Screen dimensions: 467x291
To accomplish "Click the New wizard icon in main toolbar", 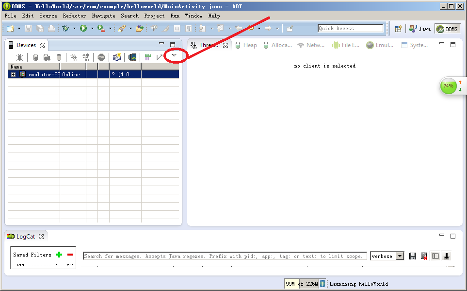I will [x=10, y=28].
